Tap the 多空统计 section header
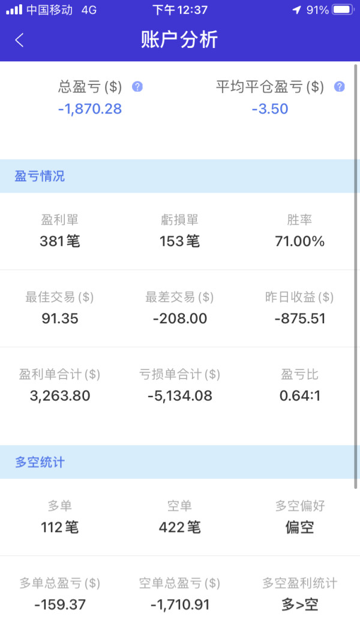The width and height of the screenshot is (360, 640). tap(40, 462)
